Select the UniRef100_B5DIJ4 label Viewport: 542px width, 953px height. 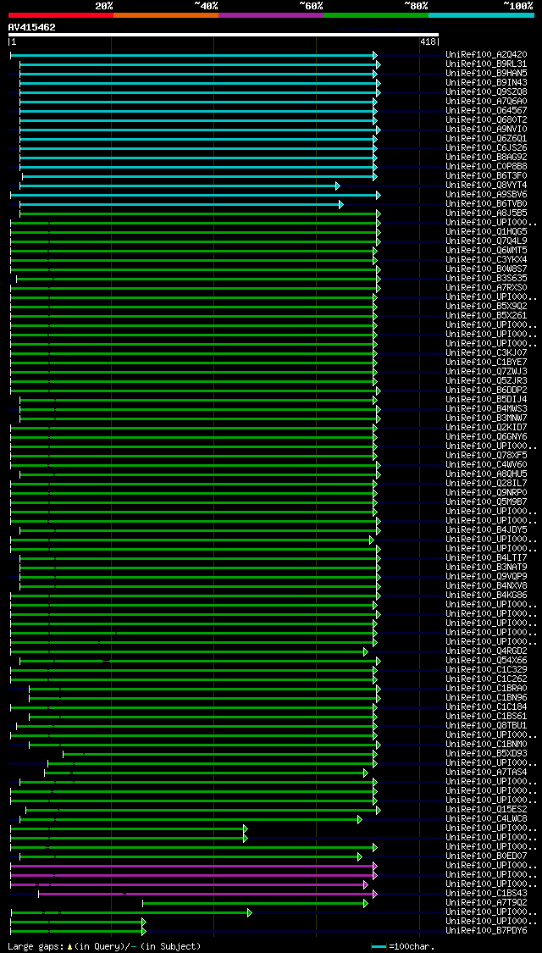(486, 399)
